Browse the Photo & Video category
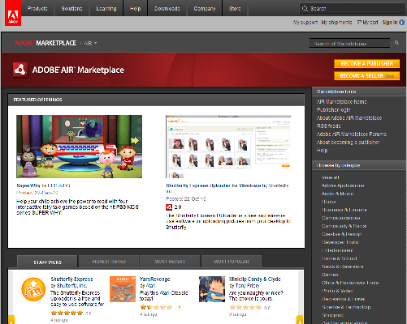 (x=337, y=291)
